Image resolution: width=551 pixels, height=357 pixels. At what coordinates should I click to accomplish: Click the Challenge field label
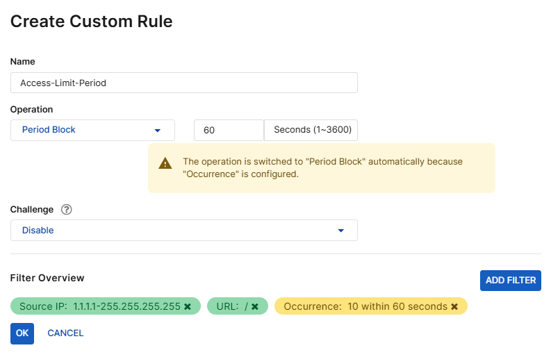32,210
